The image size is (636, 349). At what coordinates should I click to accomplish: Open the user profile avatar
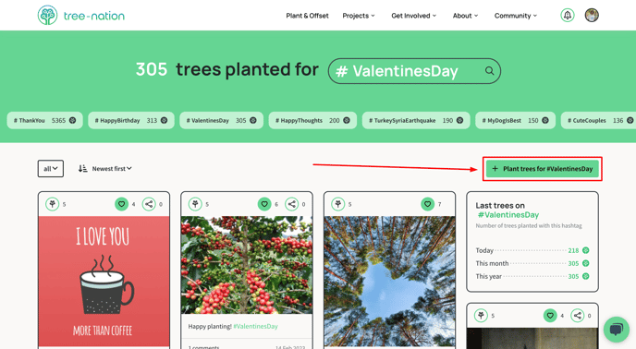[592, 16]
